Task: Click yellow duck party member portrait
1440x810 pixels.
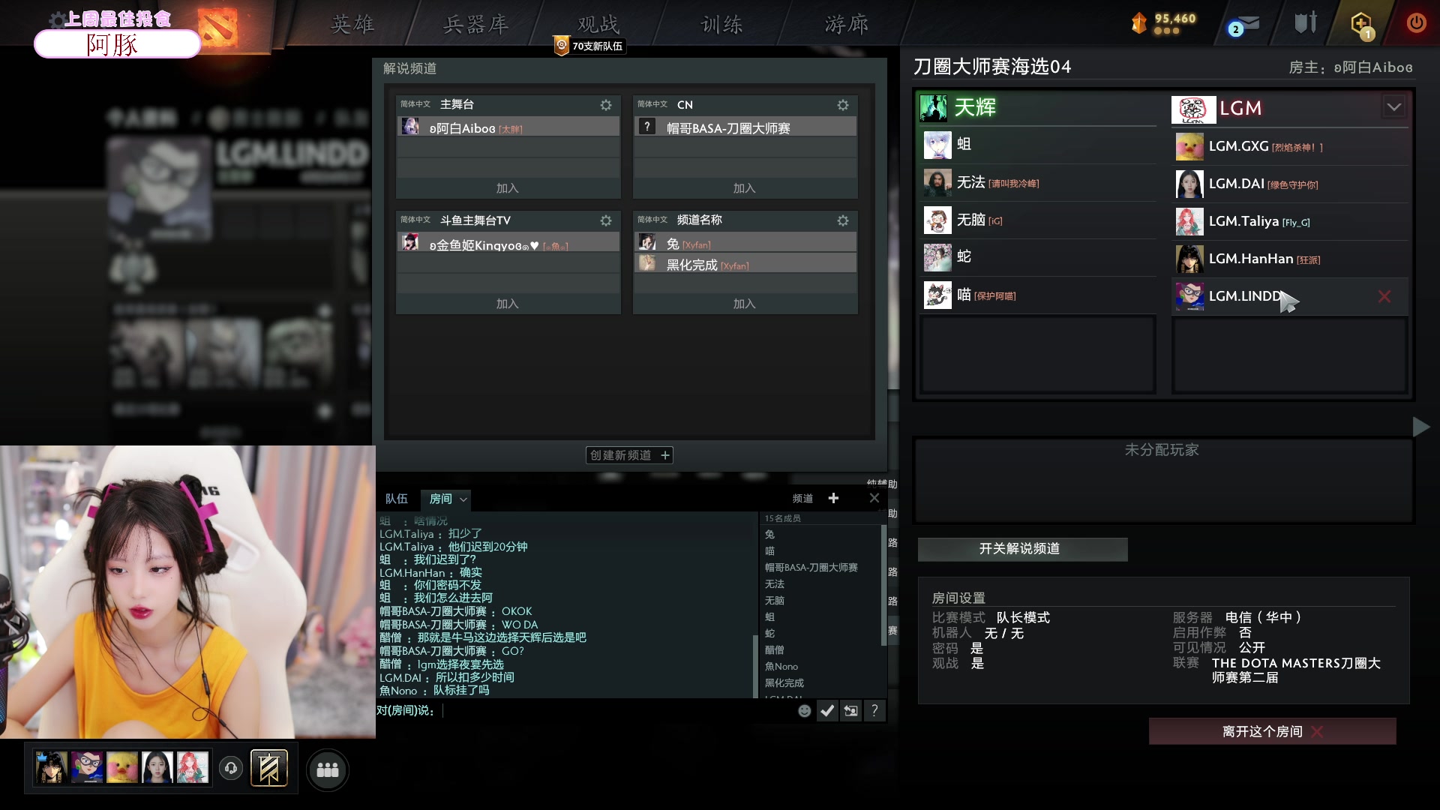Action: [x=122, y=768]
